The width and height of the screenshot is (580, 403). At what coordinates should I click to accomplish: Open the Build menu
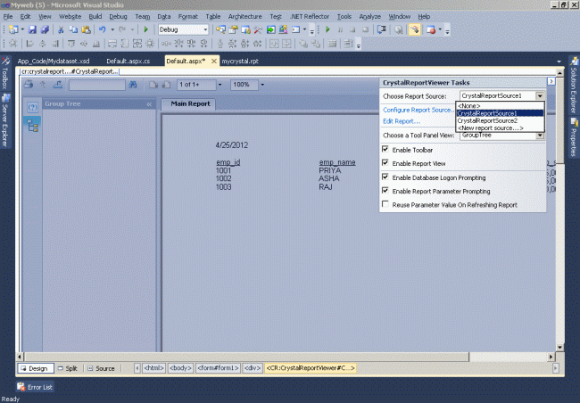97,17
